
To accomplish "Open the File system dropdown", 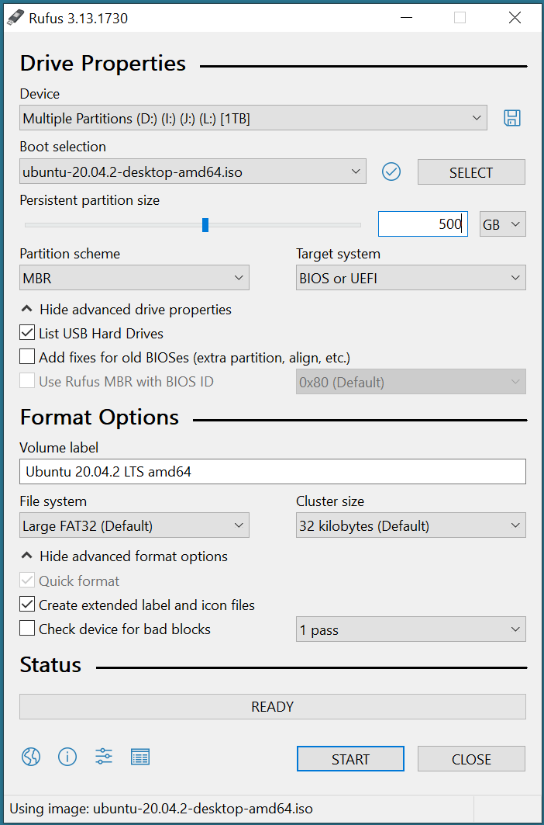I will click(x=133, y=525).
